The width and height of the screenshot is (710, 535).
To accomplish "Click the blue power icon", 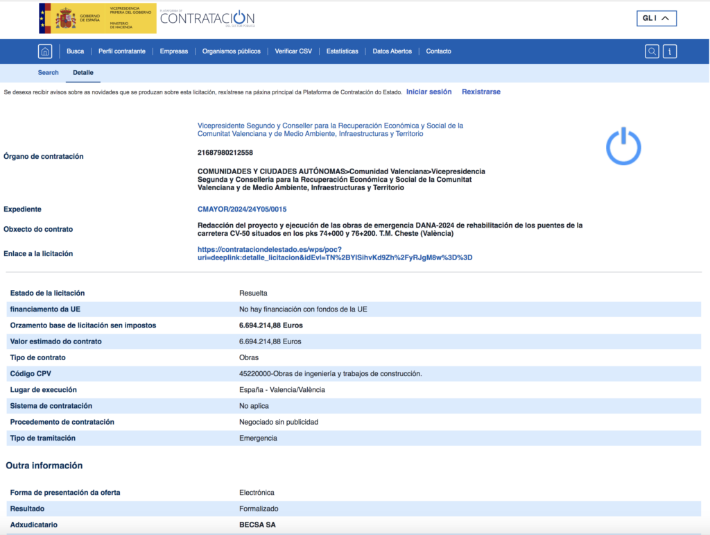I will 623,146.
